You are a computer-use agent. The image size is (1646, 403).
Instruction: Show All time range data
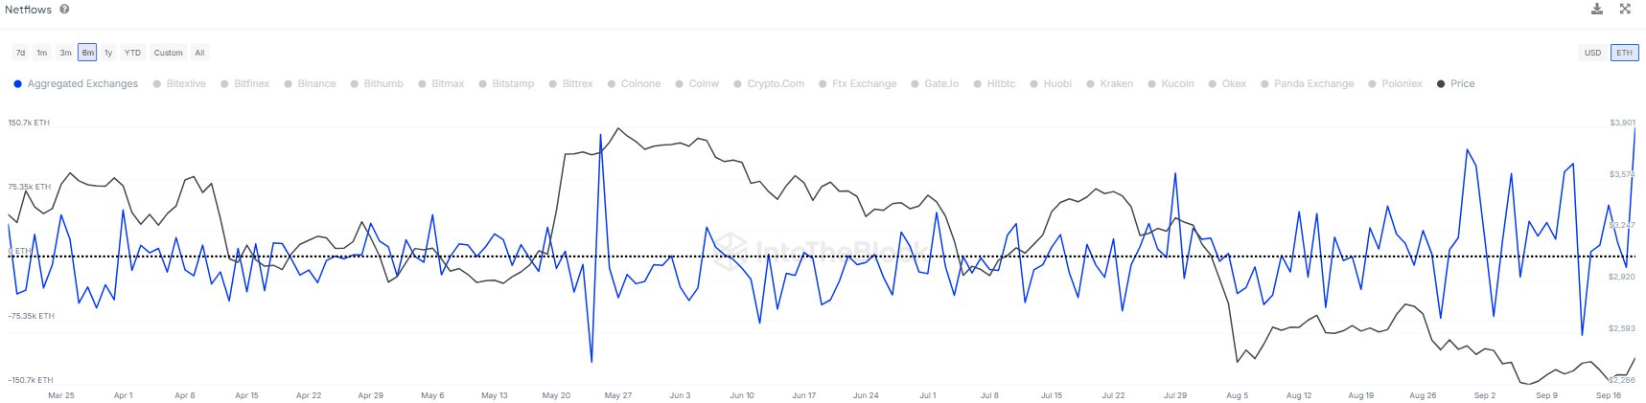tap(199, 53)
